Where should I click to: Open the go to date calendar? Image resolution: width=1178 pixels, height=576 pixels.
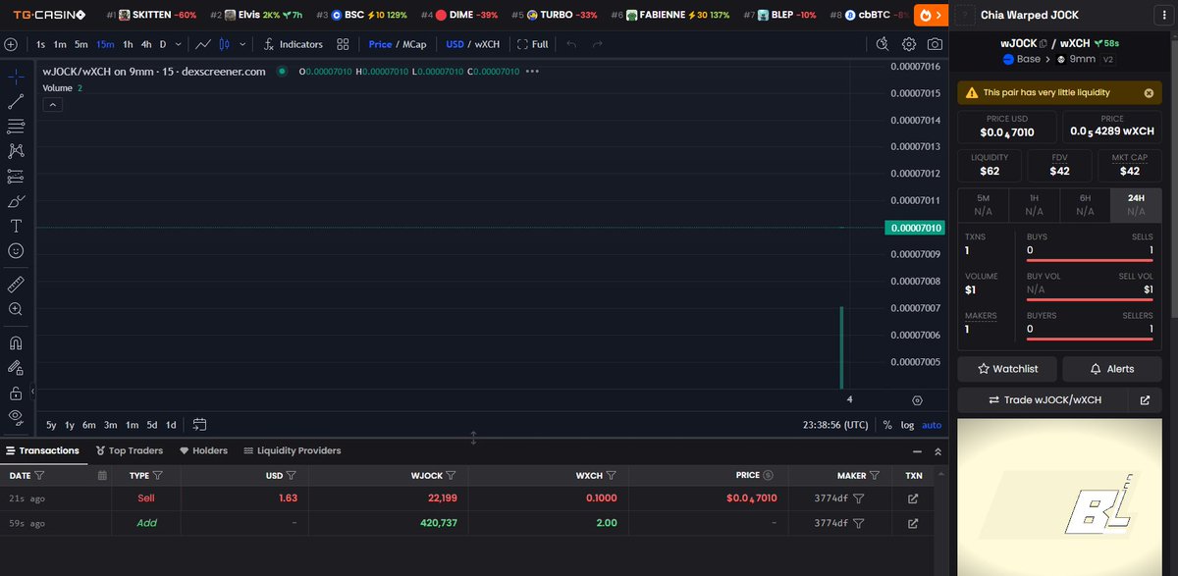(199, 425)
